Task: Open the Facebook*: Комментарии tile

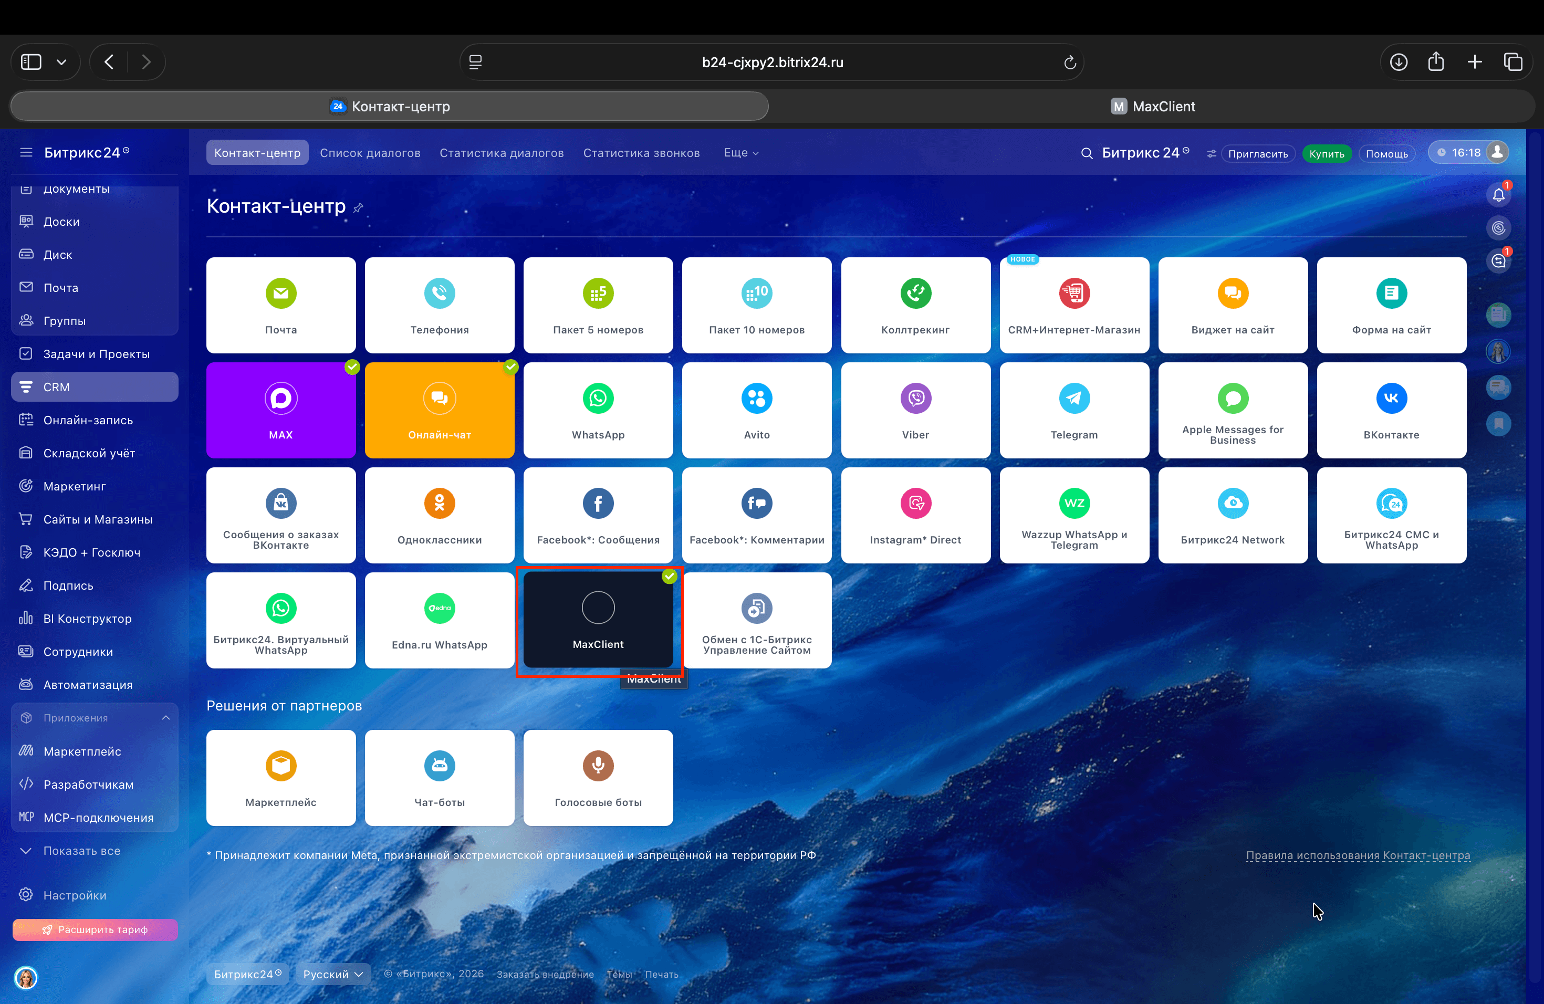Action: click(x=756, y=515)
